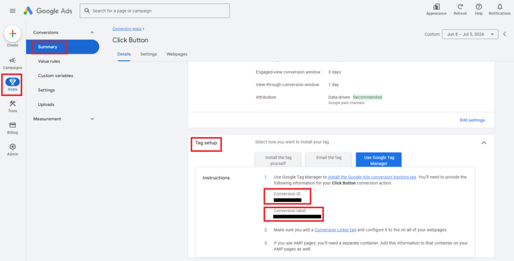Open Value rules
This screenshot has width=514, height=261.
pyautogui.click(x=49, y=61)
